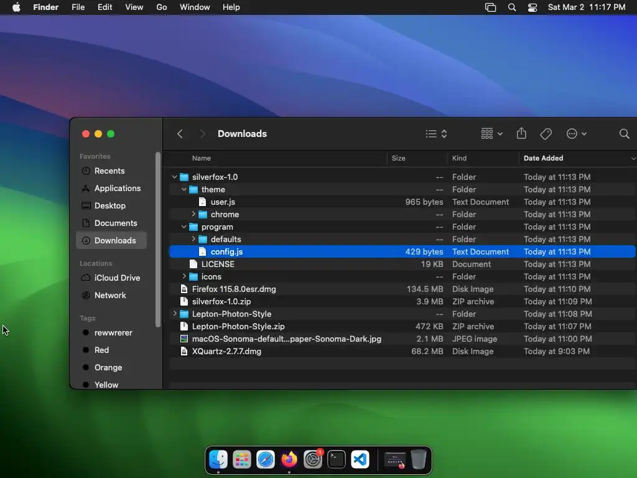637x478 pixels.
Task: Go back with the Finder back arrow
Action: pyautogui.click(x=180, y=134)
